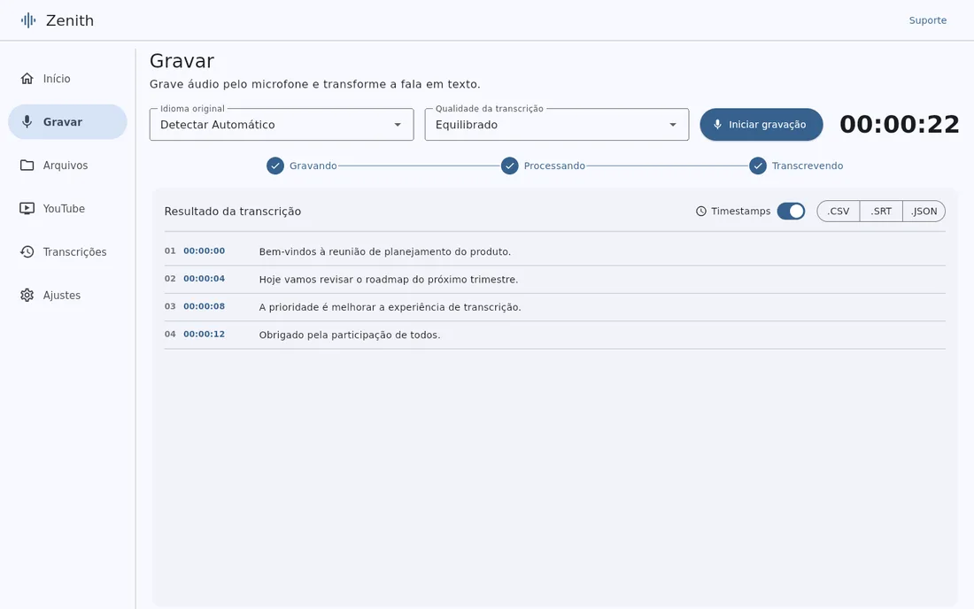This screenshot has width=974, height=609.
Task: Go to the Início page
Action: coord(67,78)
